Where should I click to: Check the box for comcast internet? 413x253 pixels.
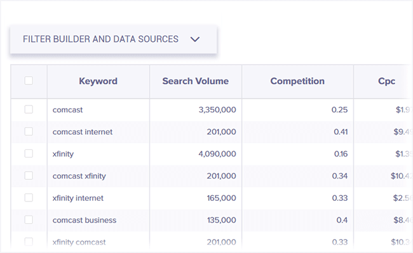pos(29,132)
